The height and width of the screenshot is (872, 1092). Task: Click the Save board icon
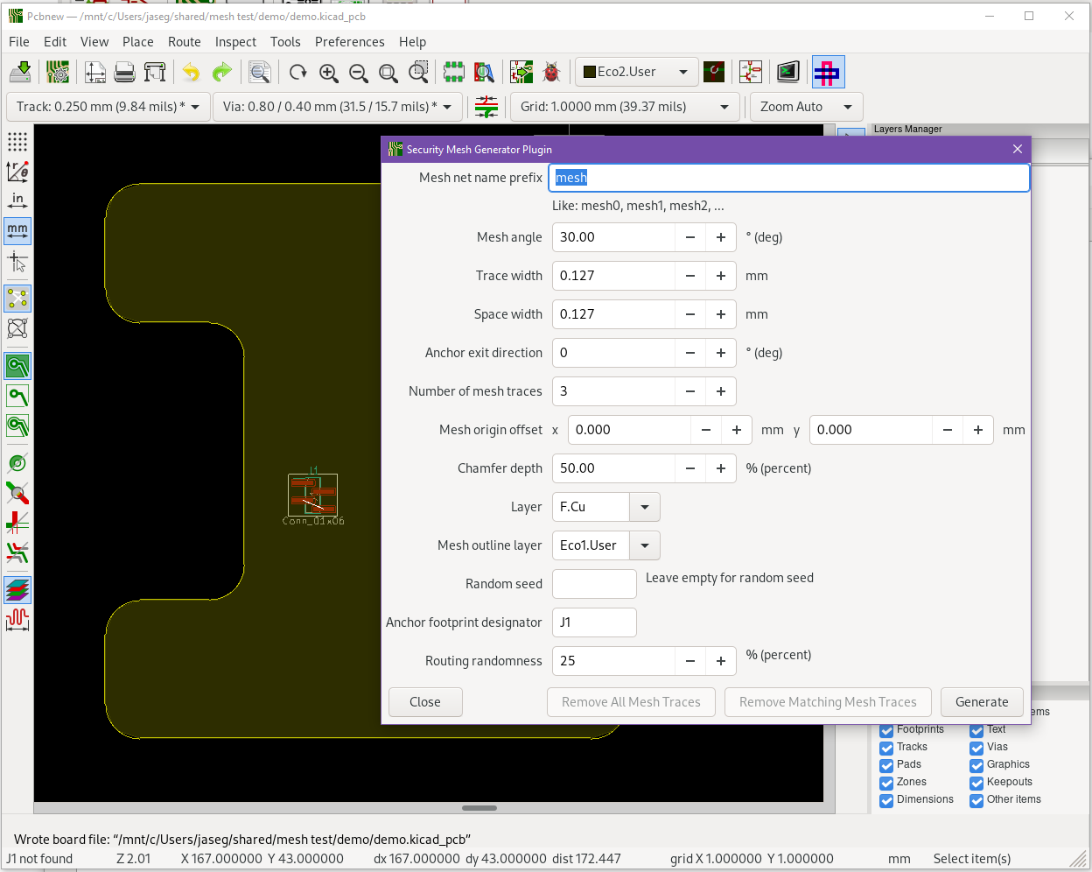point(21,72)
